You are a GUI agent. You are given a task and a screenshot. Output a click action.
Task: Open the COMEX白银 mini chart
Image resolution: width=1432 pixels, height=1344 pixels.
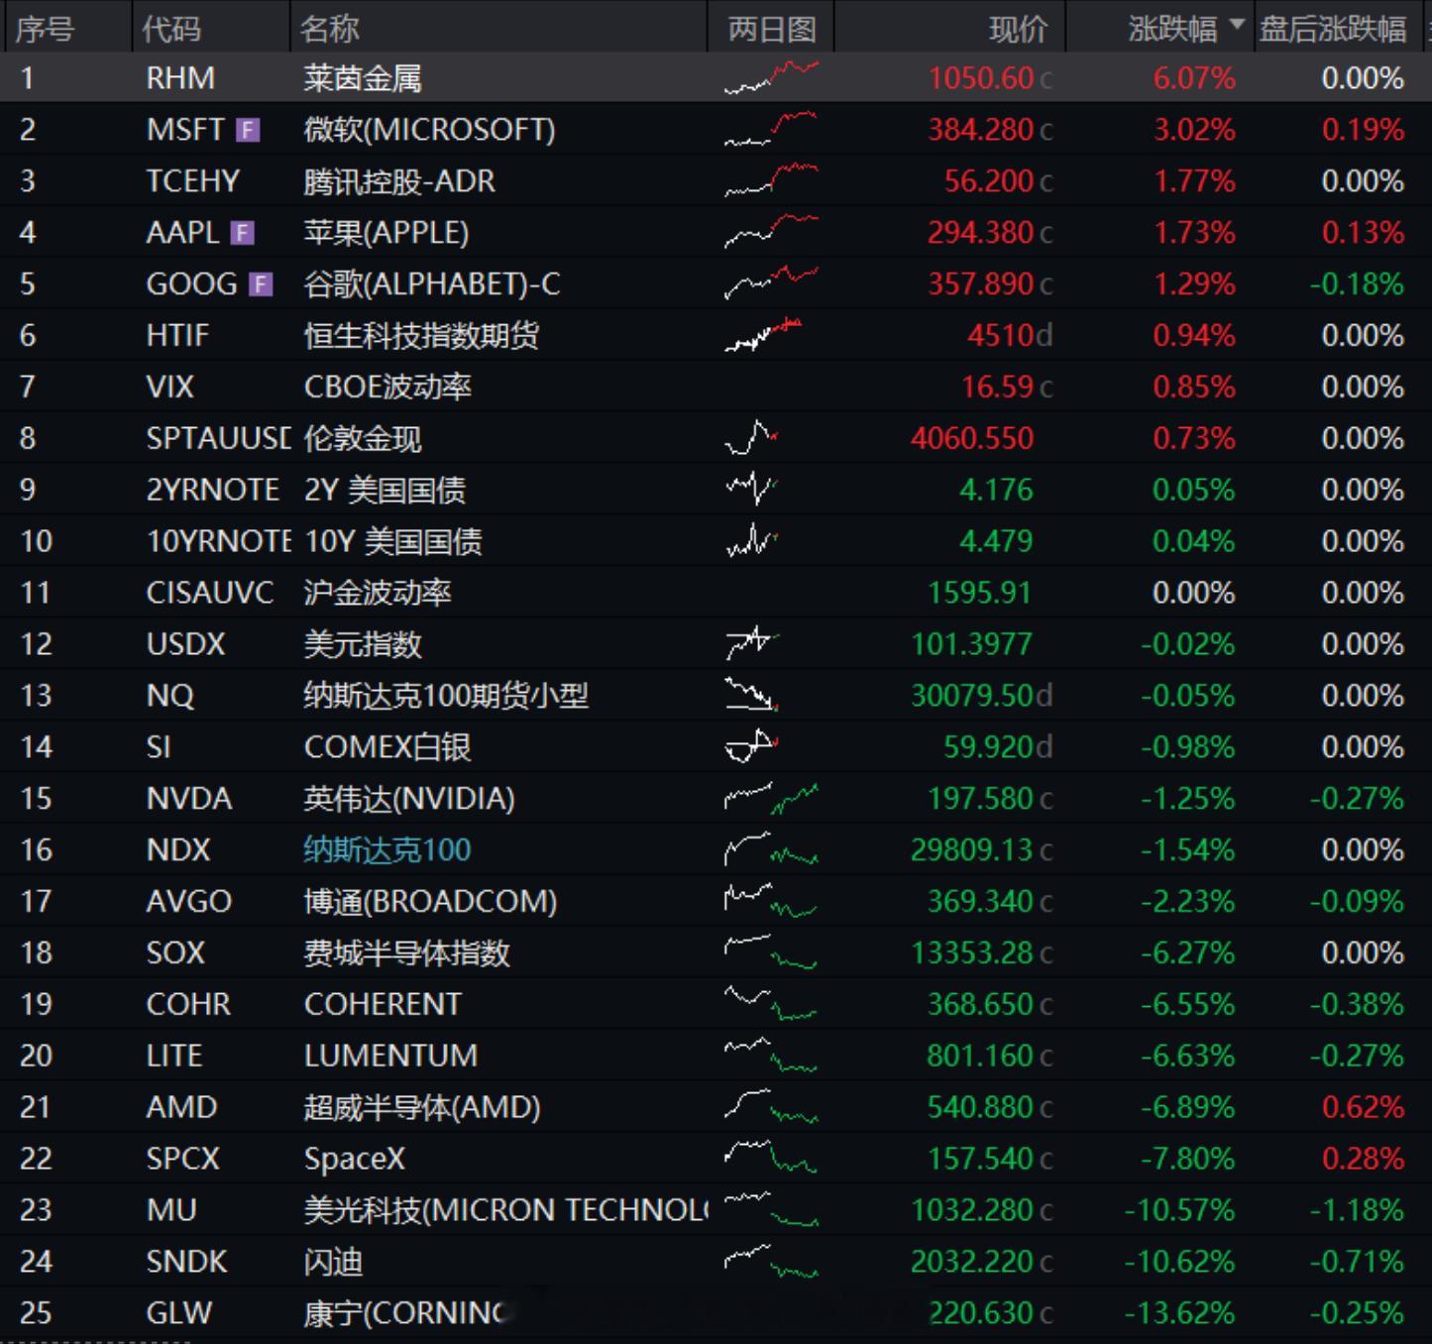[751, 746]
